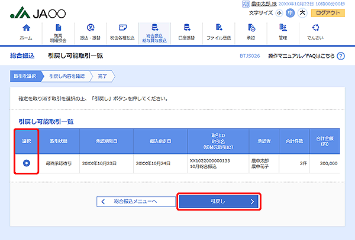Click the 完了 step tab
The width and height of the screenshot is (355, 240).
coord(102,76)
